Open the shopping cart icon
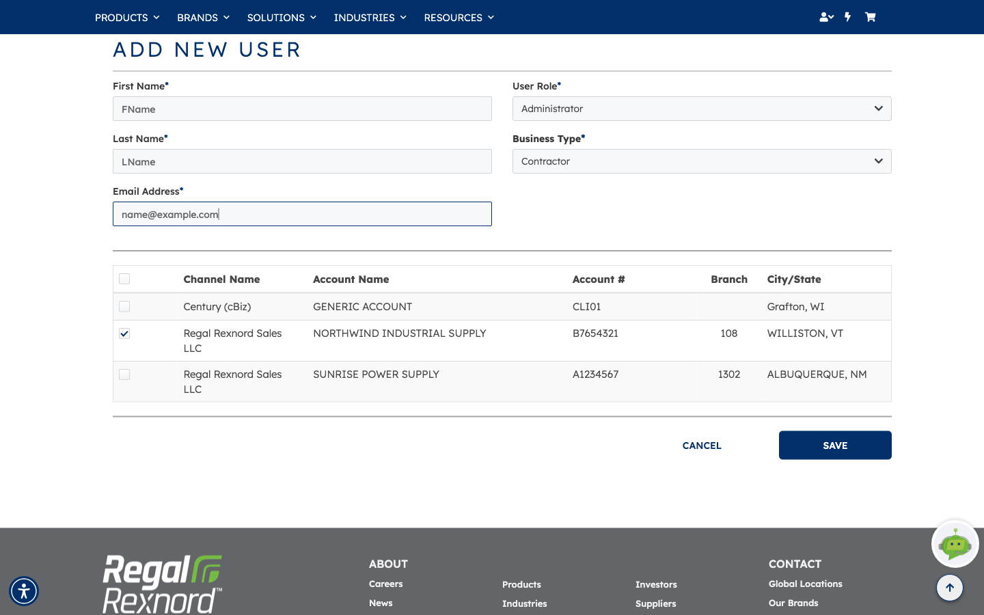 pyautogui.click(x=870, y=17)
